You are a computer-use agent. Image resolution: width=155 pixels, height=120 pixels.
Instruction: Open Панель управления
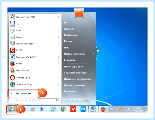pyautogui.click(x=74, y=67)
